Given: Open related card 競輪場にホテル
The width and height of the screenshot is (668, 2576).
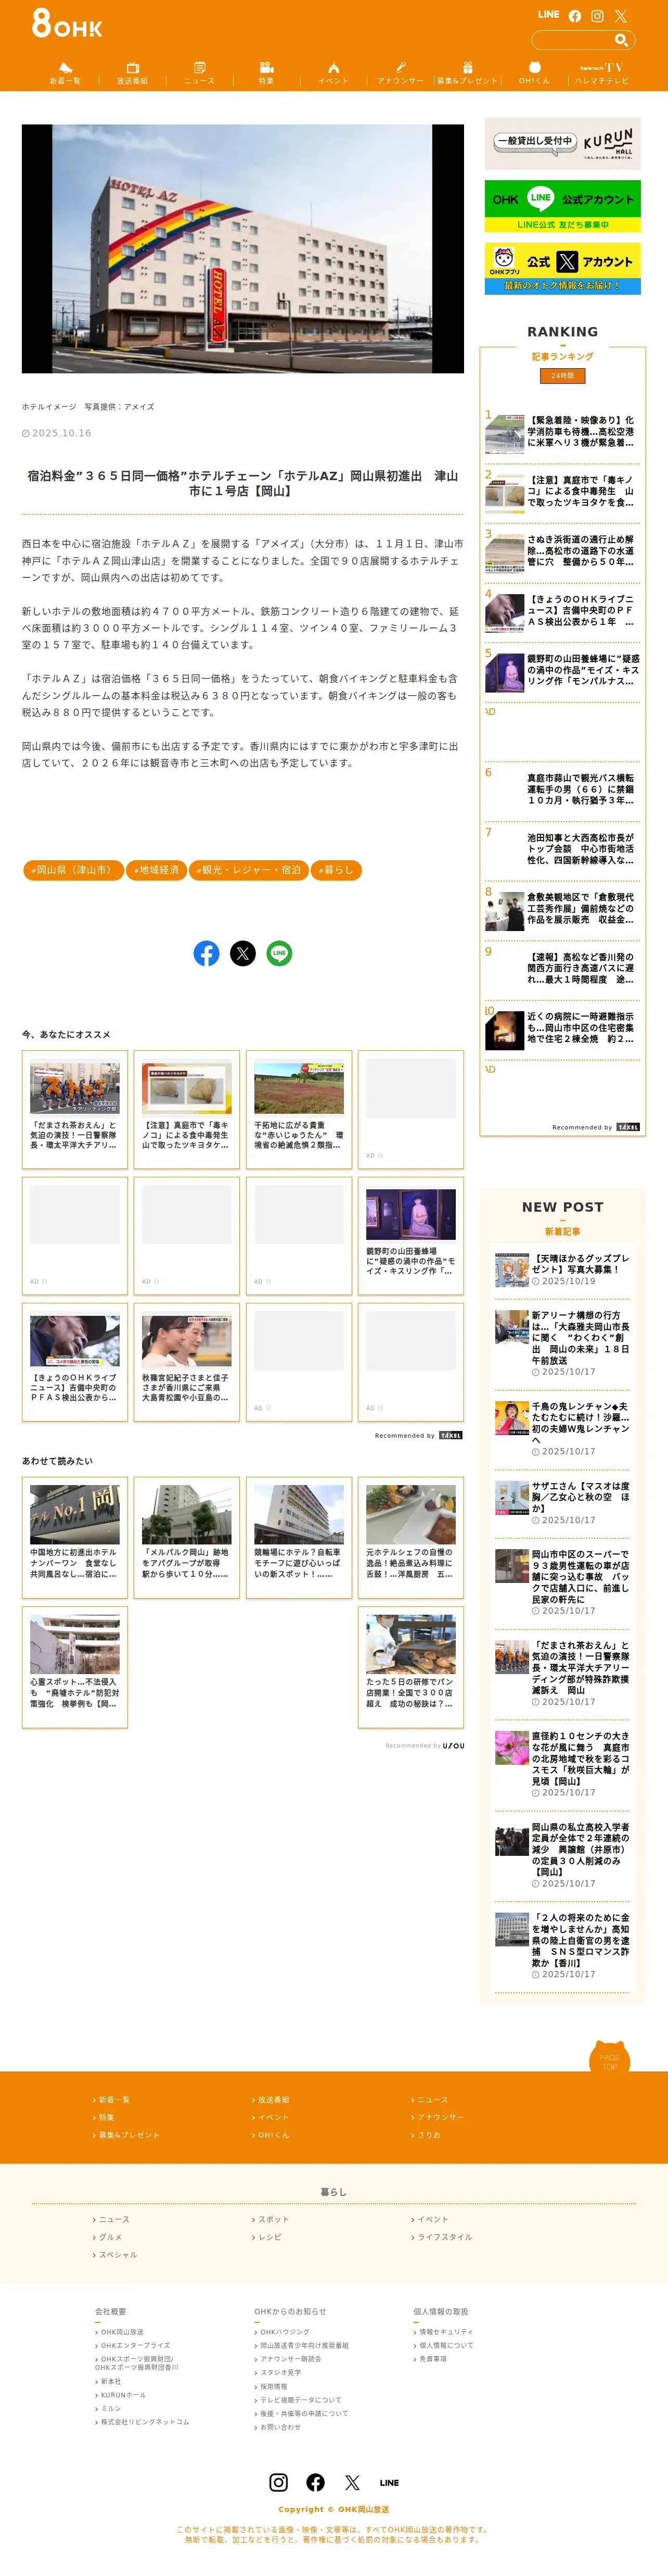Looking at the screenshot, I should click(x=299, y=1536).
